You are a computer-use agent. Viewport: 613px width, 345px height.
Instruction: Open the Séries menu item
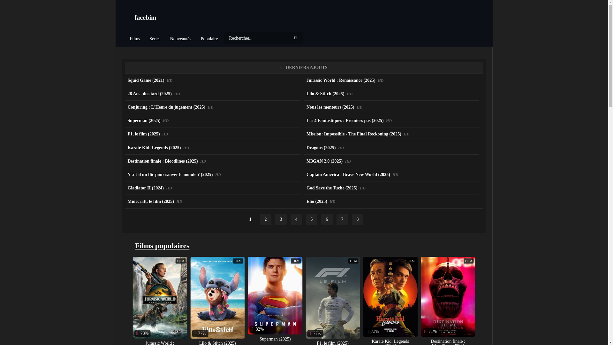[x=155, y=39]
